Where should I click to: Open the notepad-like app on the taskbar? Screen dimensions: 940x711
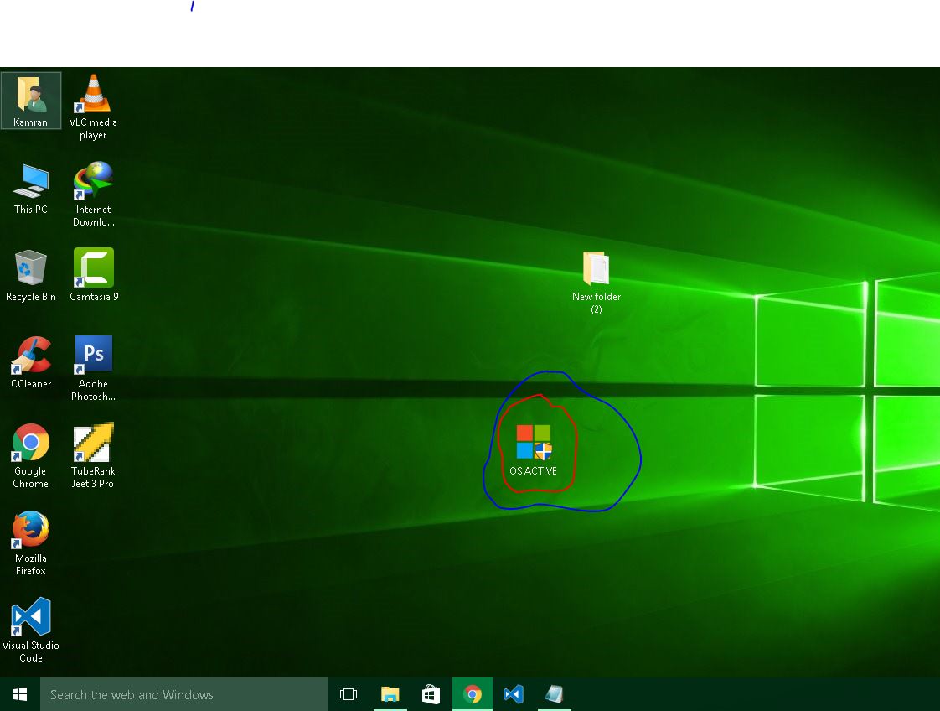click(x=555, y=694)
